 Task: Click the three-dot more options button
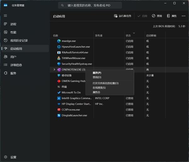coord(184,16)
